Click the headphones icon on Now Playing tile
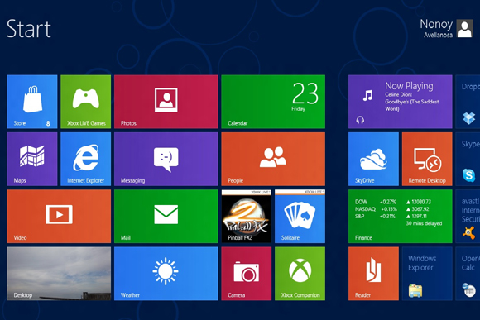 tap(360, 120)
